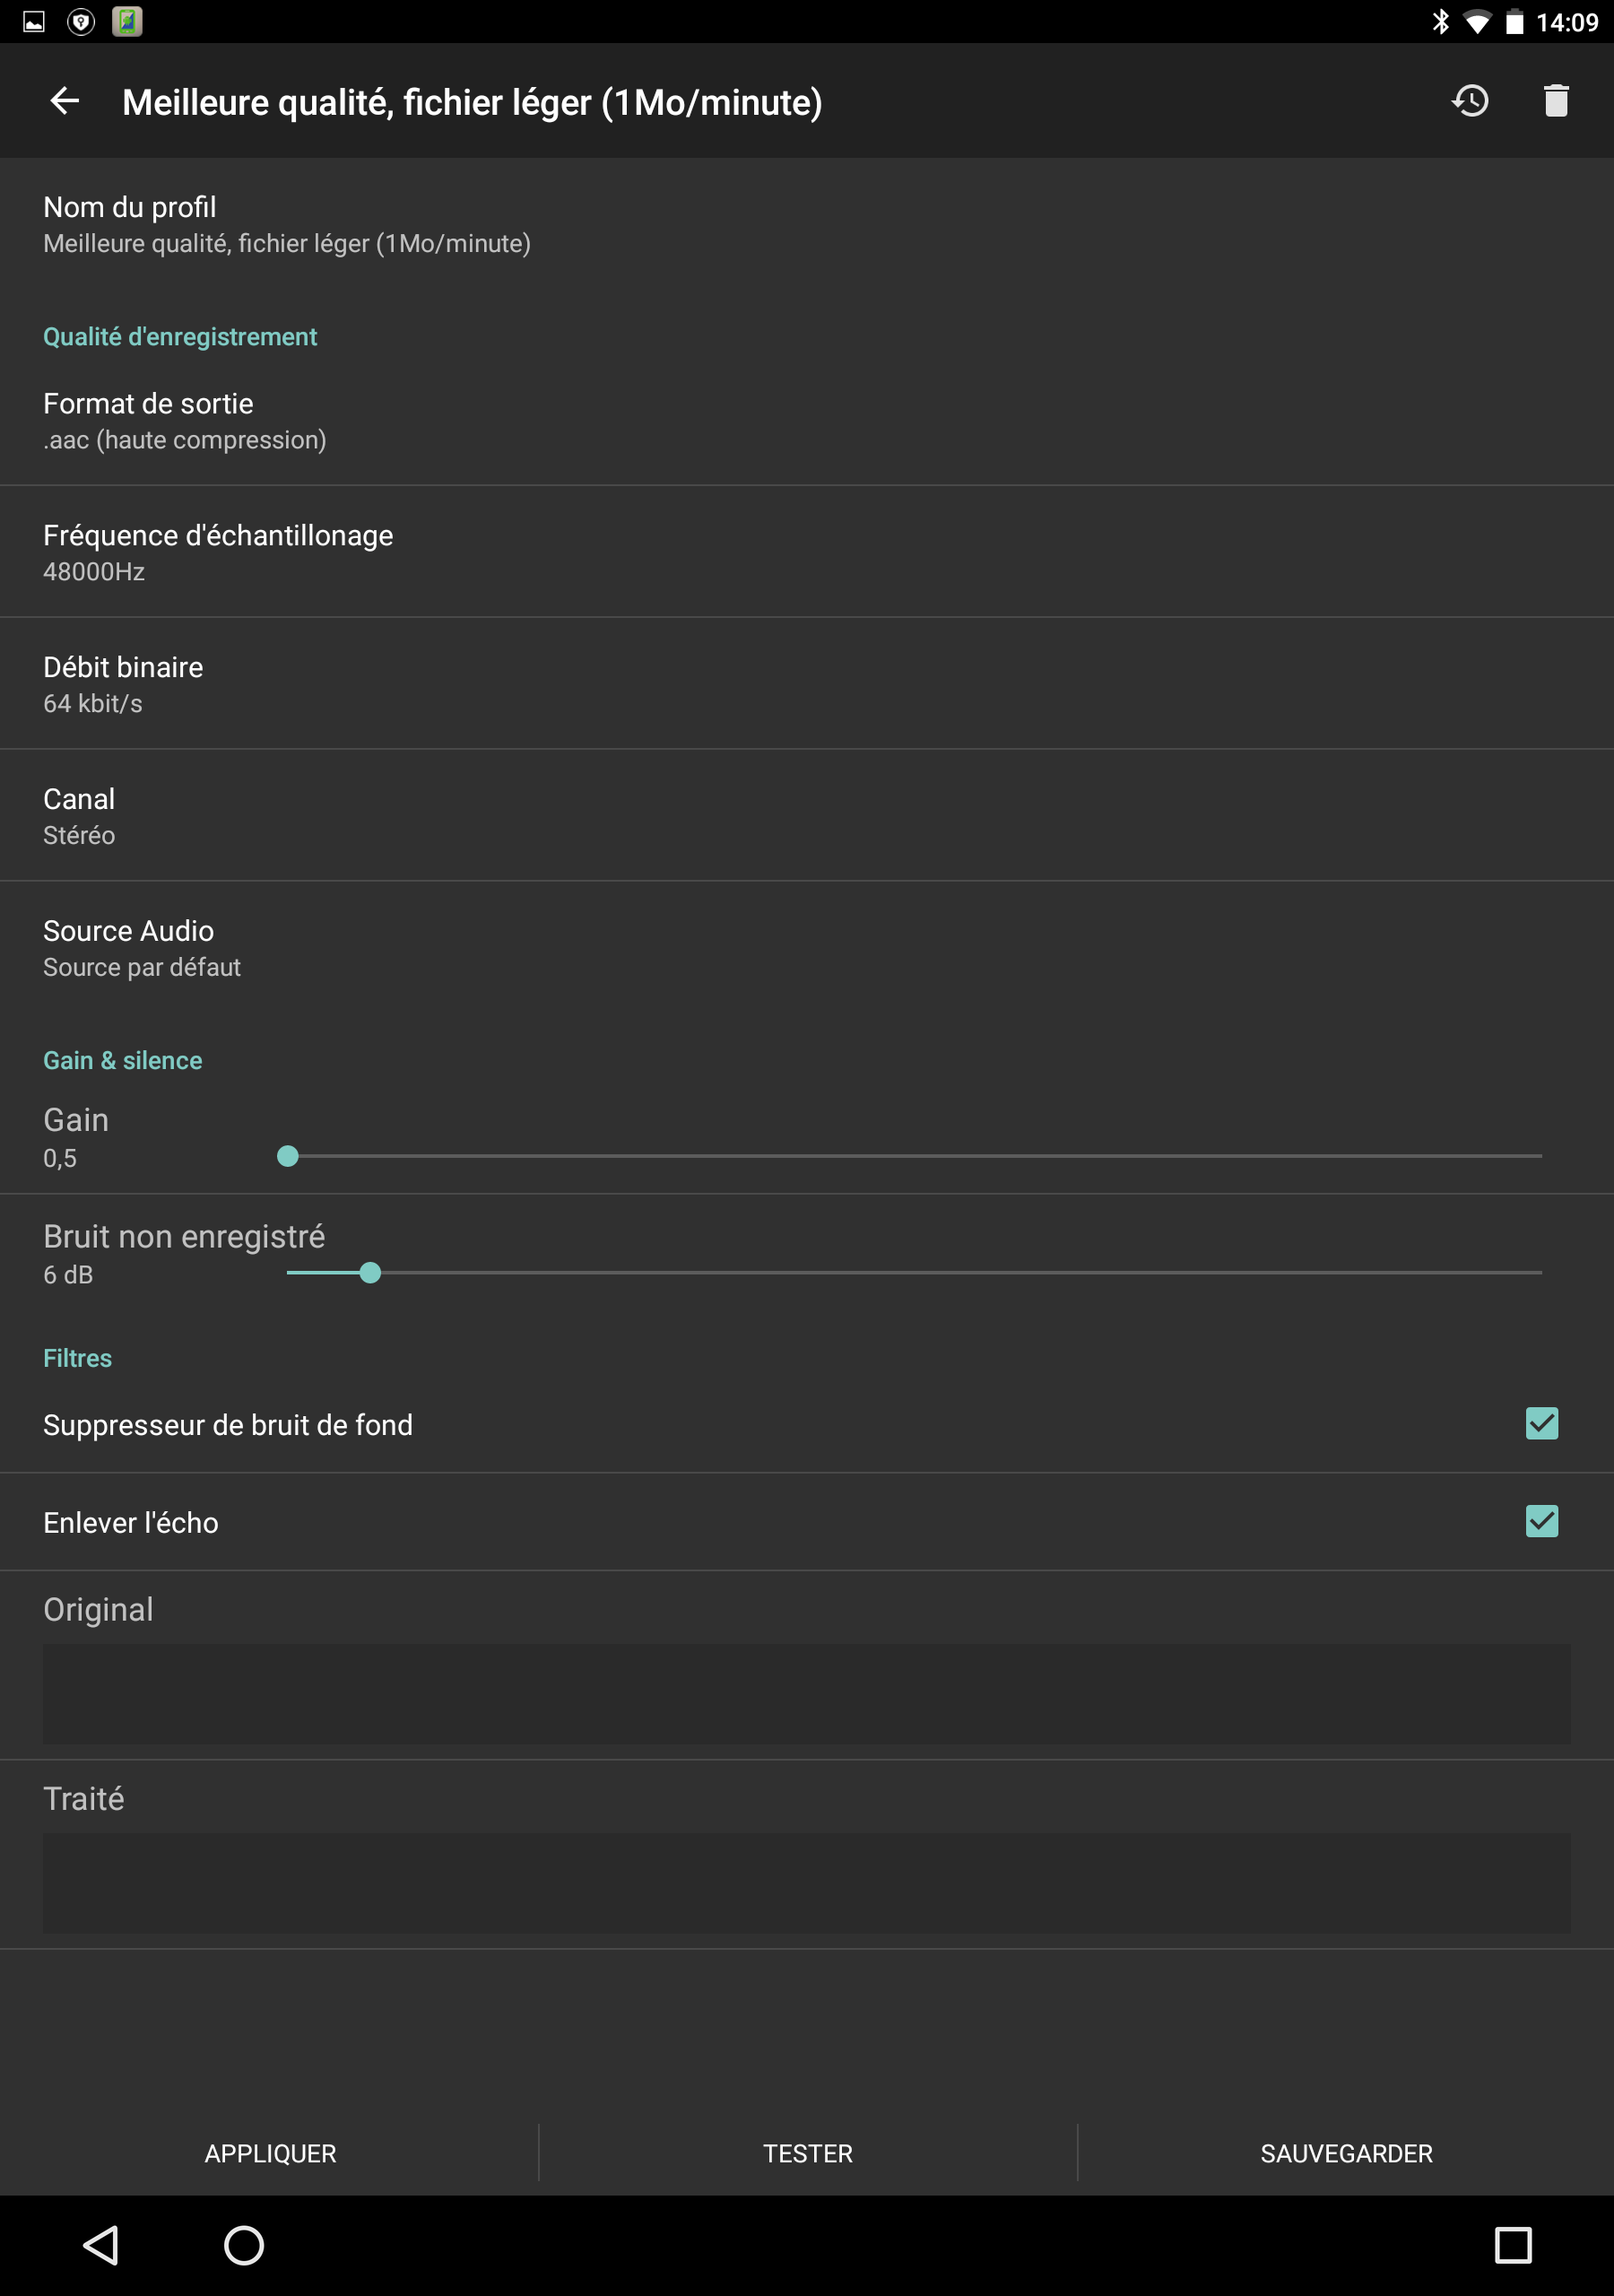Tap the back arrow in header
1614x2296 pixels.
click(65, 101)
